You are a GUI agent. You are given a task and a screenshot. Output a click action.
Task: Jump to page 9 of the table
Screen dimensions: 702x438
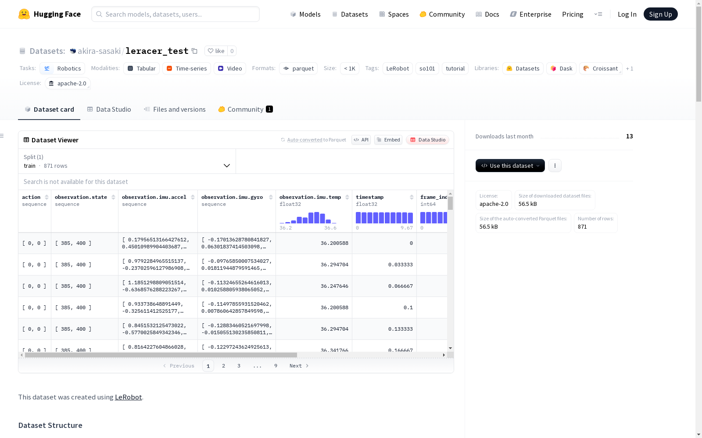coord(276,366)
